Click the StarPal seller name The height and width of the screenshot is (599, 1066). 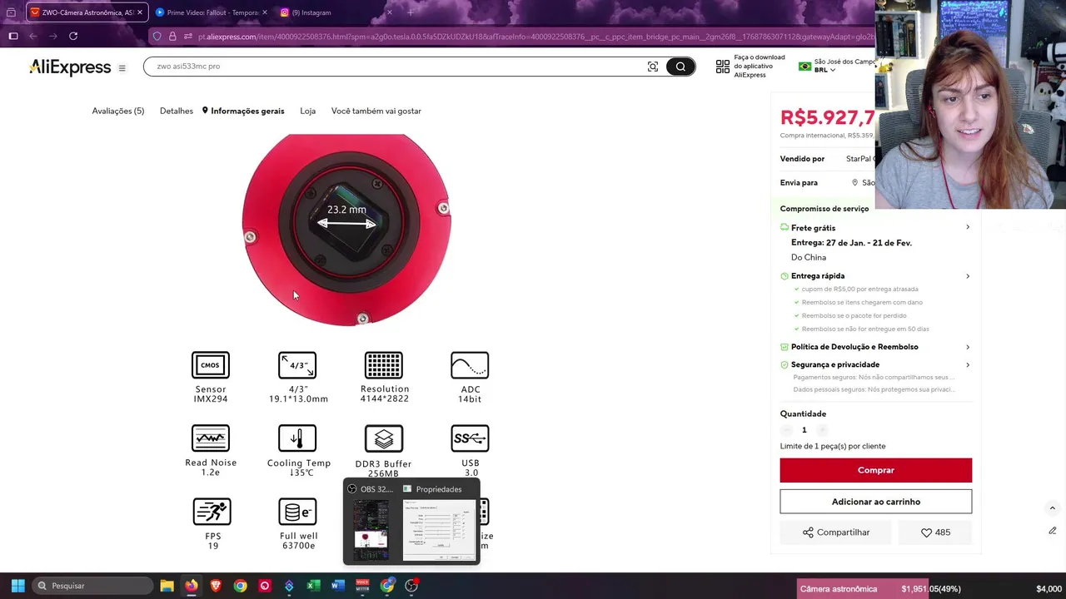tap(860, 159)
